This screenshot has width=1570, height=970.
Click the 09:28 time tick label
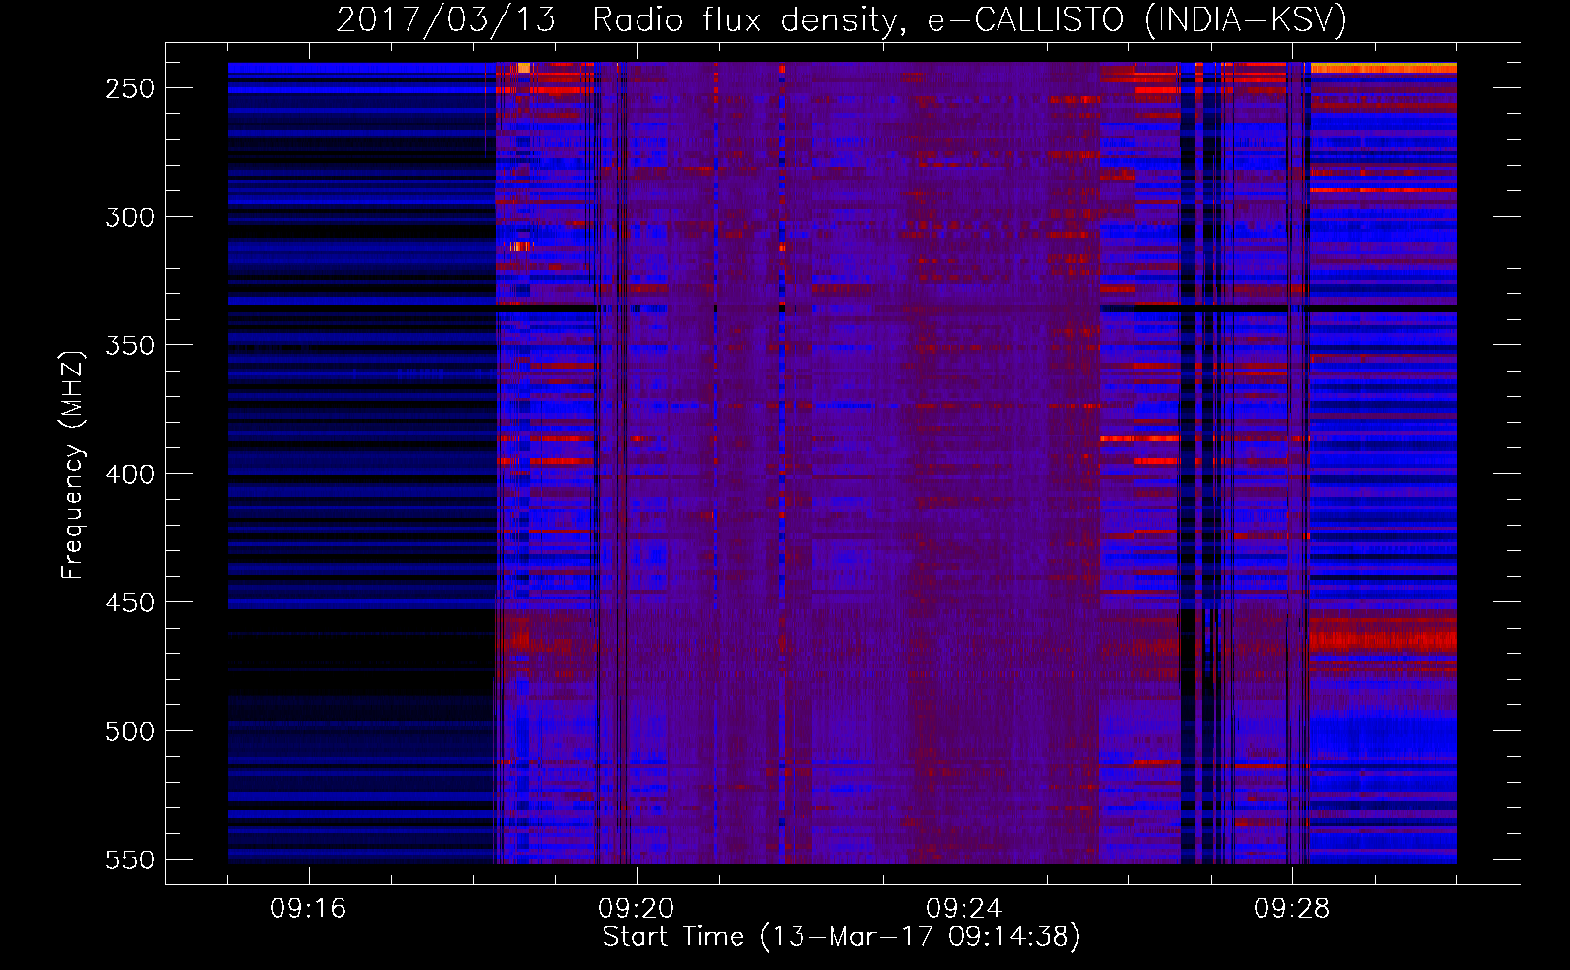pos(1292,909)
